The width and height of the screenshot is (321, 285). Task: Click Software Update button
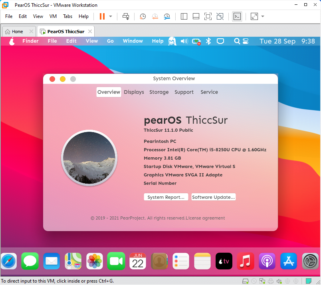pyautogui.click(x=213, y=197)
